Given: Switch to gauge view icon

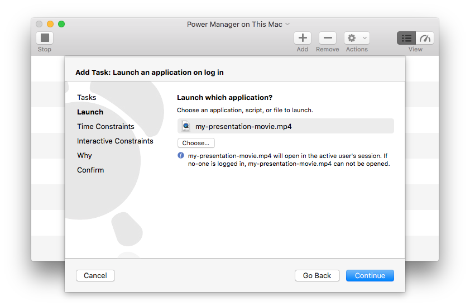Looking at the screenshot, I should pos(425,38).
